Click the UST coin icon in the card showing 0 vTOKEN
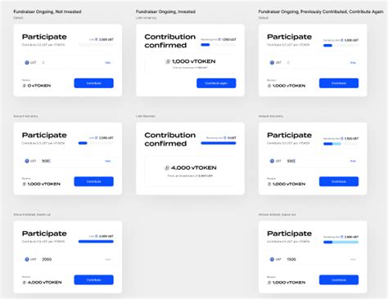Screen dimensions: 388x299 point(27,63)
